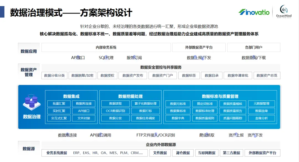The image size is (299, 162).
Task: Click the 限定词标准 cell
Action: [x=205, y=103]
